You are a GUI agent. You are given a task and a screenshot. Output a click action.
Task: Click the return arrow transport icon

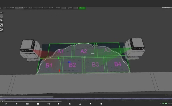click(x=70, y=104)
